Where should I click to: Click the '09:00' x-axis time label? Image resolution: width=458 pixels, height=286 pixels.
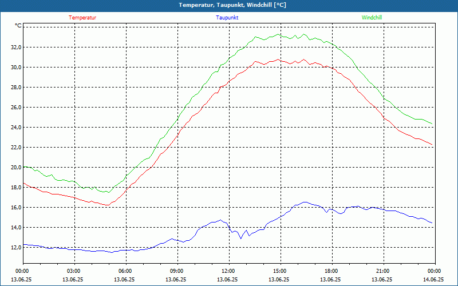(x=177, y=271)
